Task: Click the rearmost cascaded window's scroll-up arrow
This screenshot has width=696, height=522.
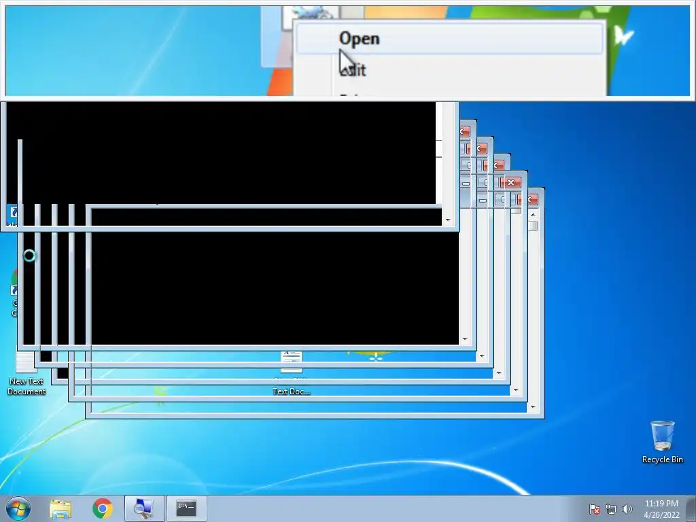Action: pos(533,215)
